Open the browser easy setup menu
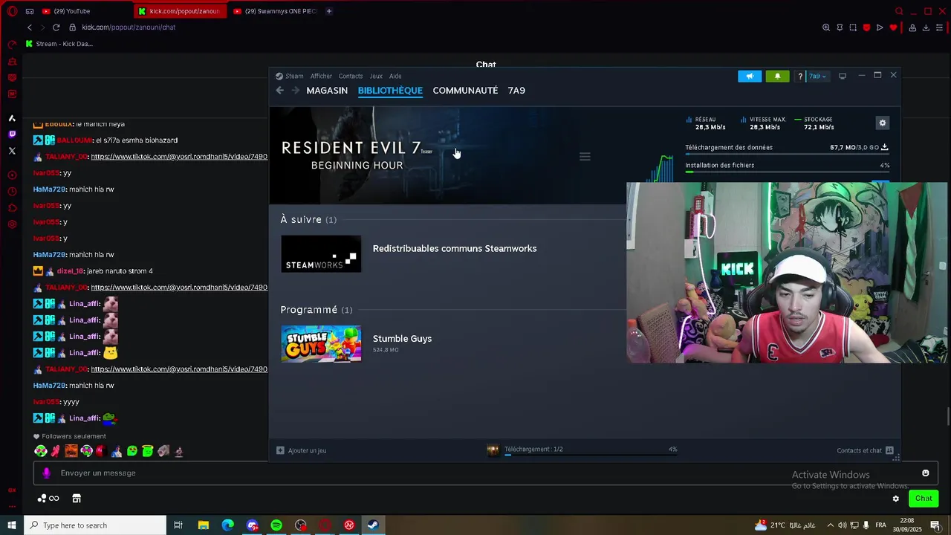This screenshot has width=951, height=535. 940,27
